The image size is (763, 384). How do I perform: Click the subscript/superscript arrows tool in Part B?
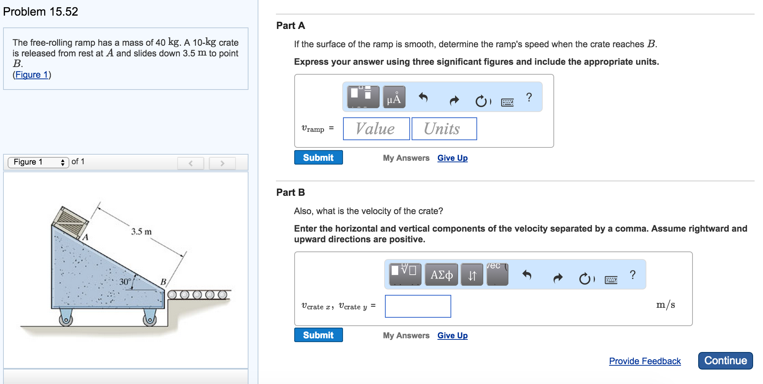[472, 275]
